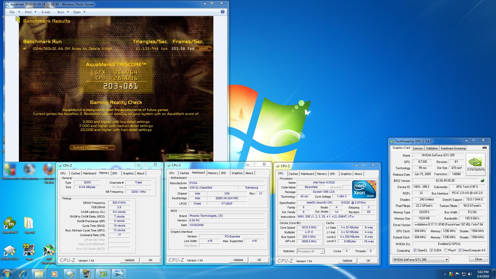This screenshot has width=496, height=279.
Task: Click Close button in GPU-Z
Action: (478, 259)
